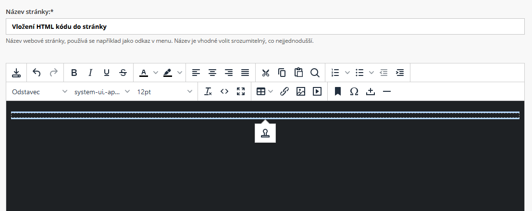Open the Odstavec block format dropdown
This screenshot has height=211, width=532.
(39, 91)
